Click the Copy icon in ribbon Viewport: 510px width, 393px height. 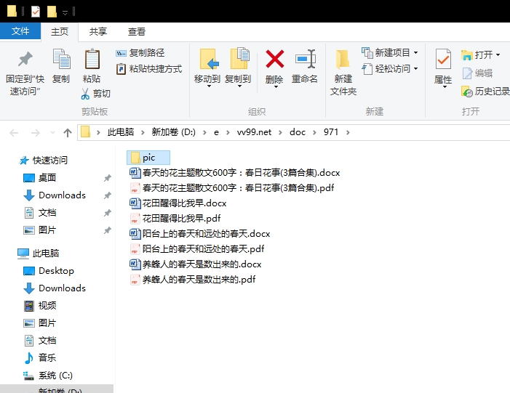[61, 60]
